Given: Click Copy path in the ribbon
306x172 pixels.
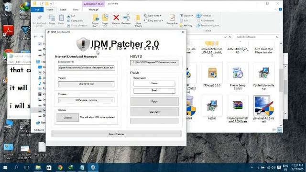Looking at the screenshot, I should 75,21.
